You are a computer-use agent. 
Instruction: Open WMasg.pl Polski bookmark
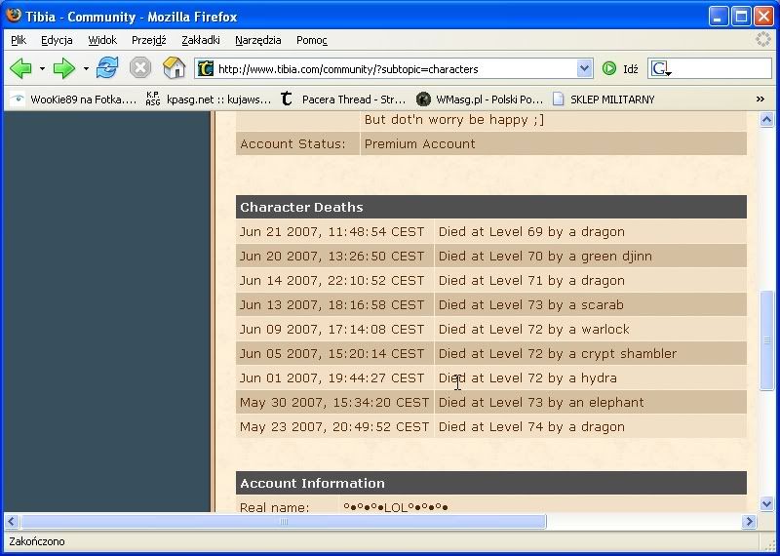[480, 99]
